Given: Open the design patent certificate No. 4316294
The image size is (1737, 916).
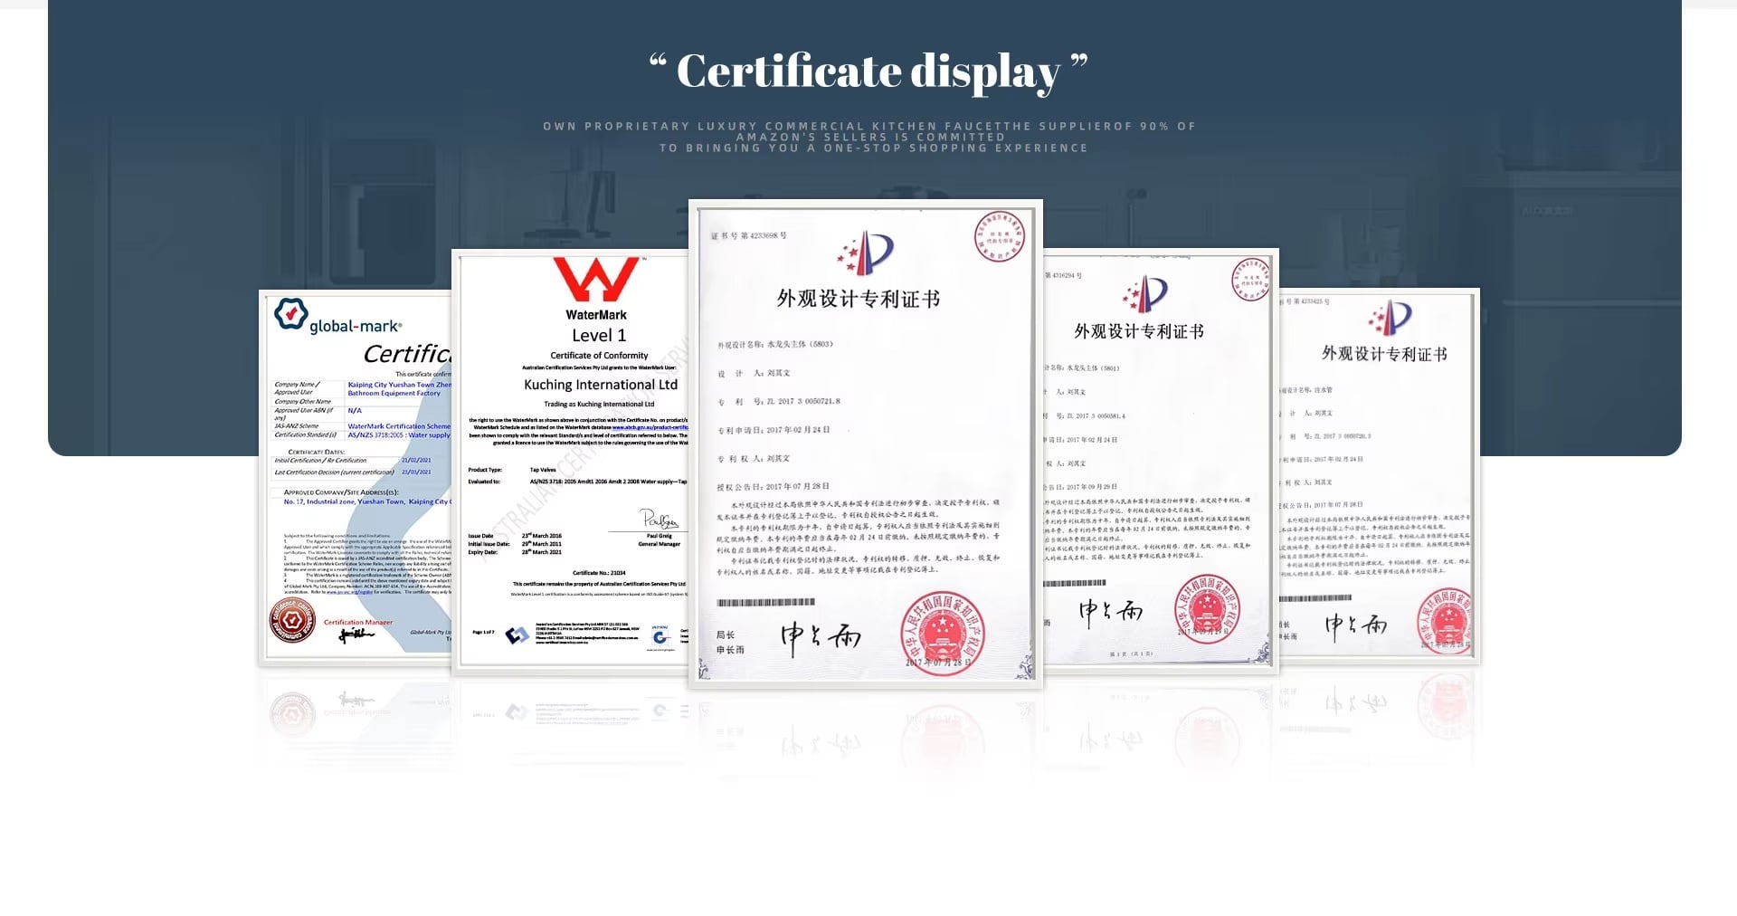Looking at the screenshot, I should (1161, 462).
